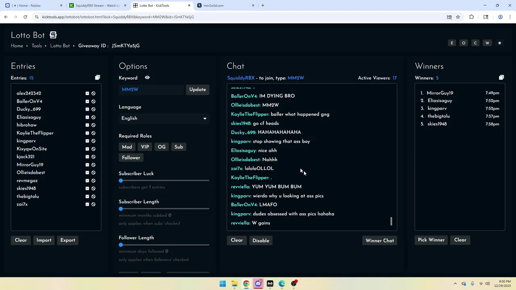The width and height of the screenshot is (516, 290).
Task: Toggle the Sub required role
Action: [179, 147]
